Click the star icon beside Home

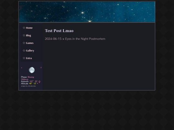24,28
